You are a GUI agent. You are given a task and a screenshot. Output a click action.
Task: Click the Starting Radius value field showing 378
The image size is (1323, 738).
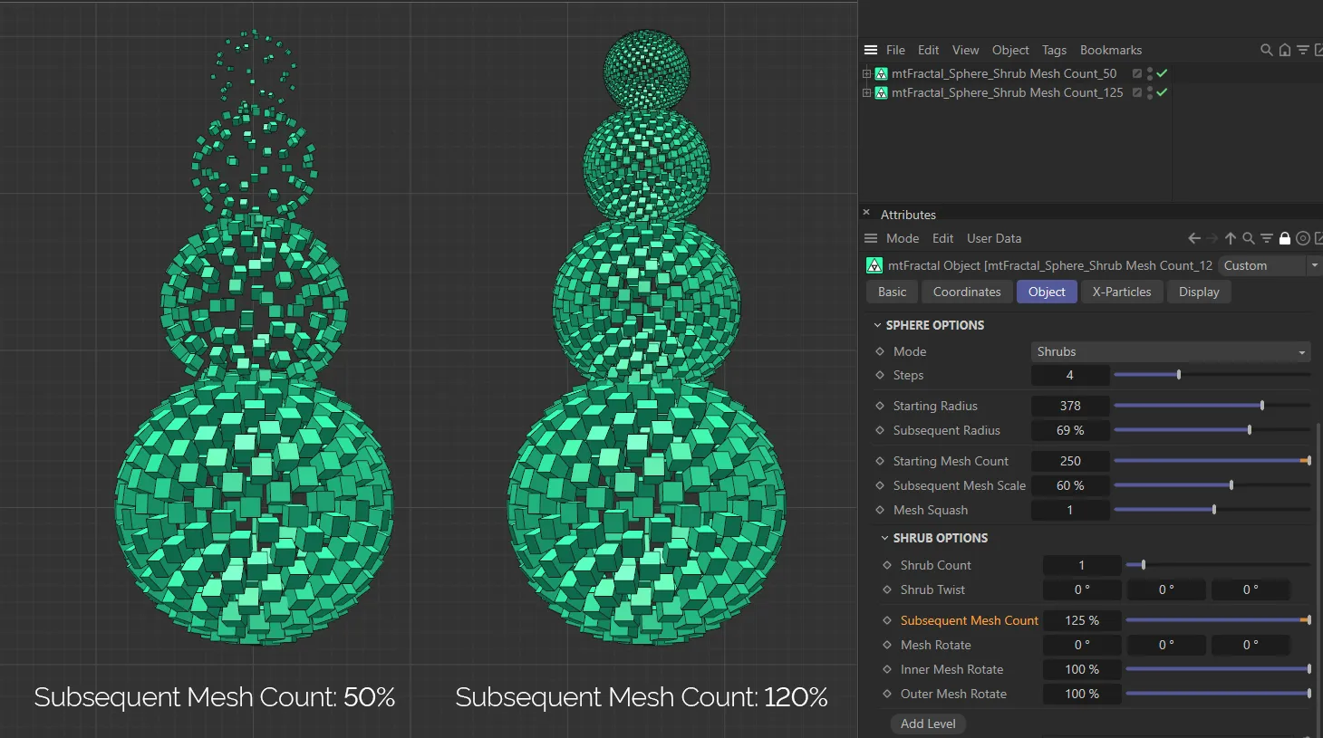point(1070,405)
